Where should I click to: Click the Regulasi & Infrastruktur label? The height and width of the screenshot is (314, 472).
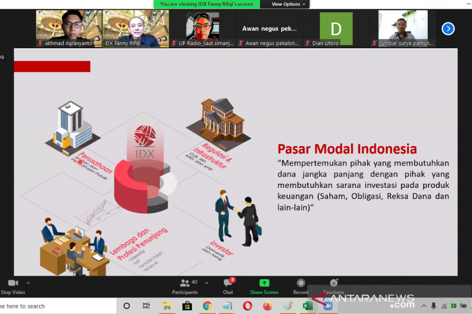point(213,156)
